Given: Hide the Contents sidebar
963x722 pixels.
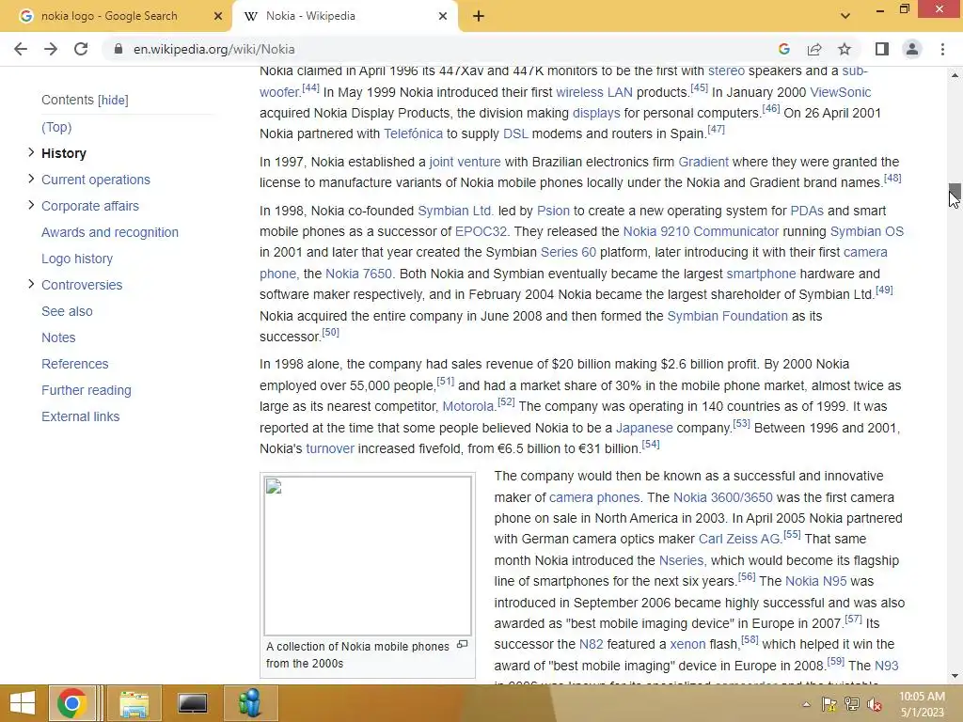Looking at the screenshot, I should coord(113,100).
